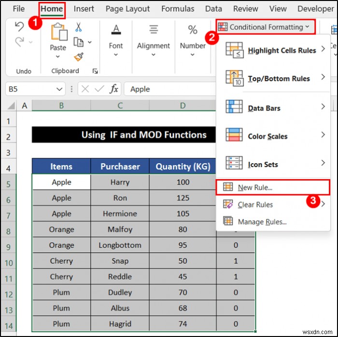Open the Formulas tab

click(x=178, y=9)
